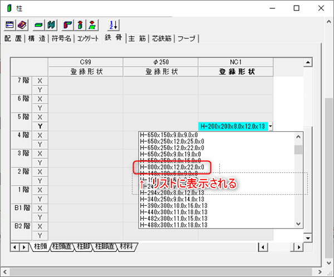Screen dimensions: 334x277
Task: Select the H-200x200x8.0x12.0x13 input cell
Action: [232, 126]
